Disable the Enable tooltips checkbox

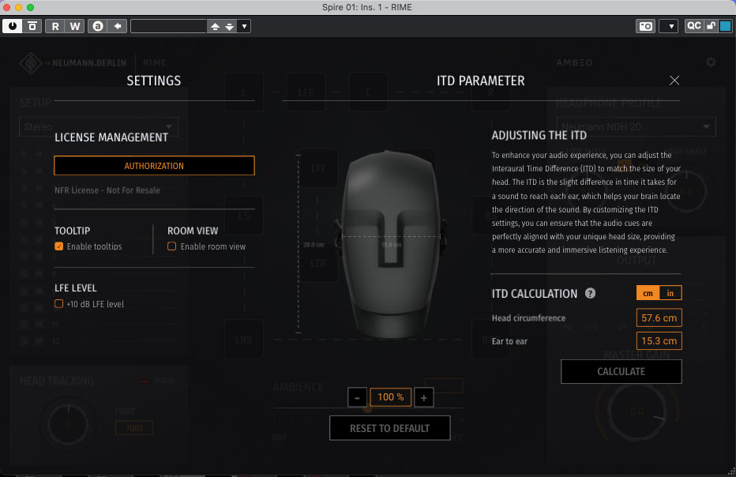[59, 246]
